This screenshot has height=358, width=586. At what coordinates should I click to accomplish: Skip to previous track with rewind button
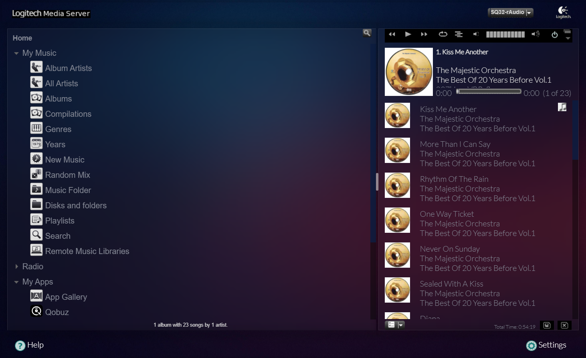392,34
